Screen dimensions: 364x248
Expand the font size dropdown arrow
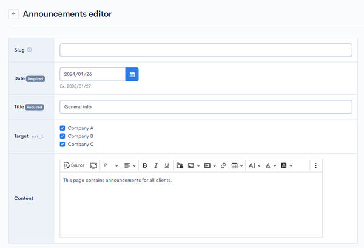click(259, 165)
